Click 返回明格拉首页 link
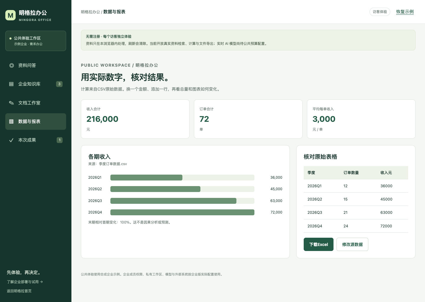 (19, 291)
